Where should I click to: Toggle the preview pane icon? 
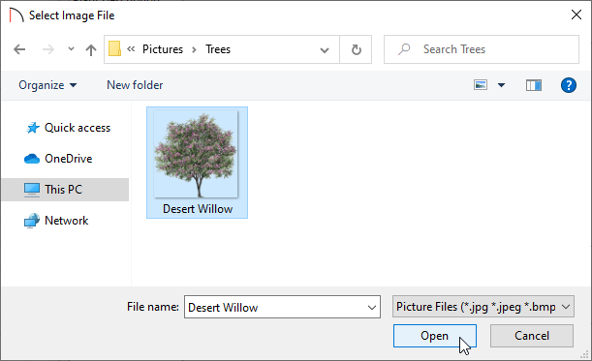tap(534, 85)
